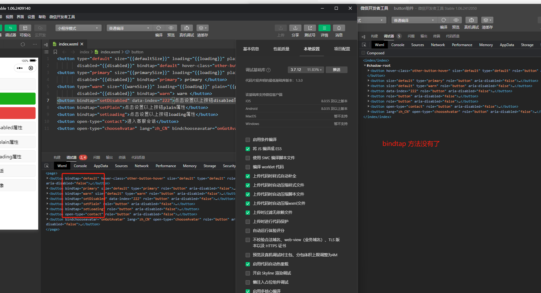Click the 分享 share icon
The image size is (541, 293).
295,28
